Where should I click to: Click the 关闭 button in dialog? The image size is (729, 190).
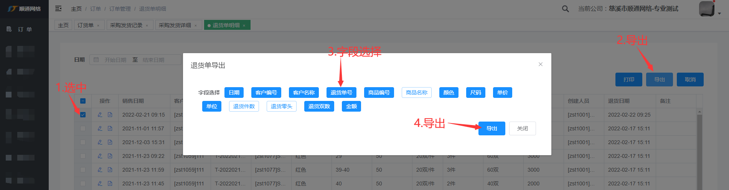[x=522, y=128]
